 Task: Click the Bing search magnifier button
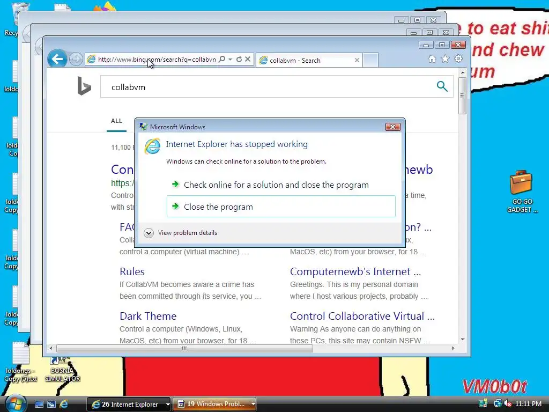442,86
